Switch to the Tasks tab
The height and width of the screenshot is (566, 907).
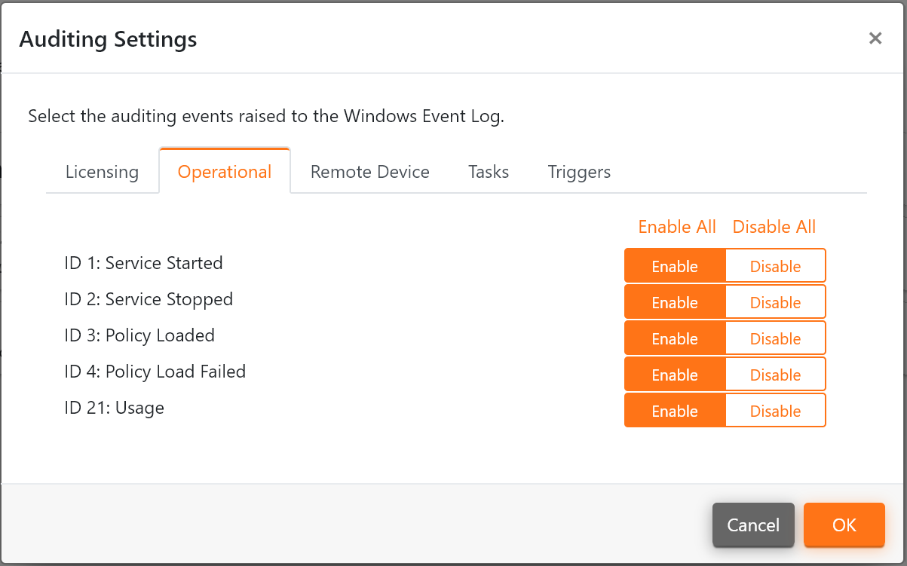point(489,172)
